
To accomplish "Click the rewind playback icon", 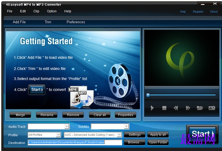I will pyautogui.click(x=176, y=108).
